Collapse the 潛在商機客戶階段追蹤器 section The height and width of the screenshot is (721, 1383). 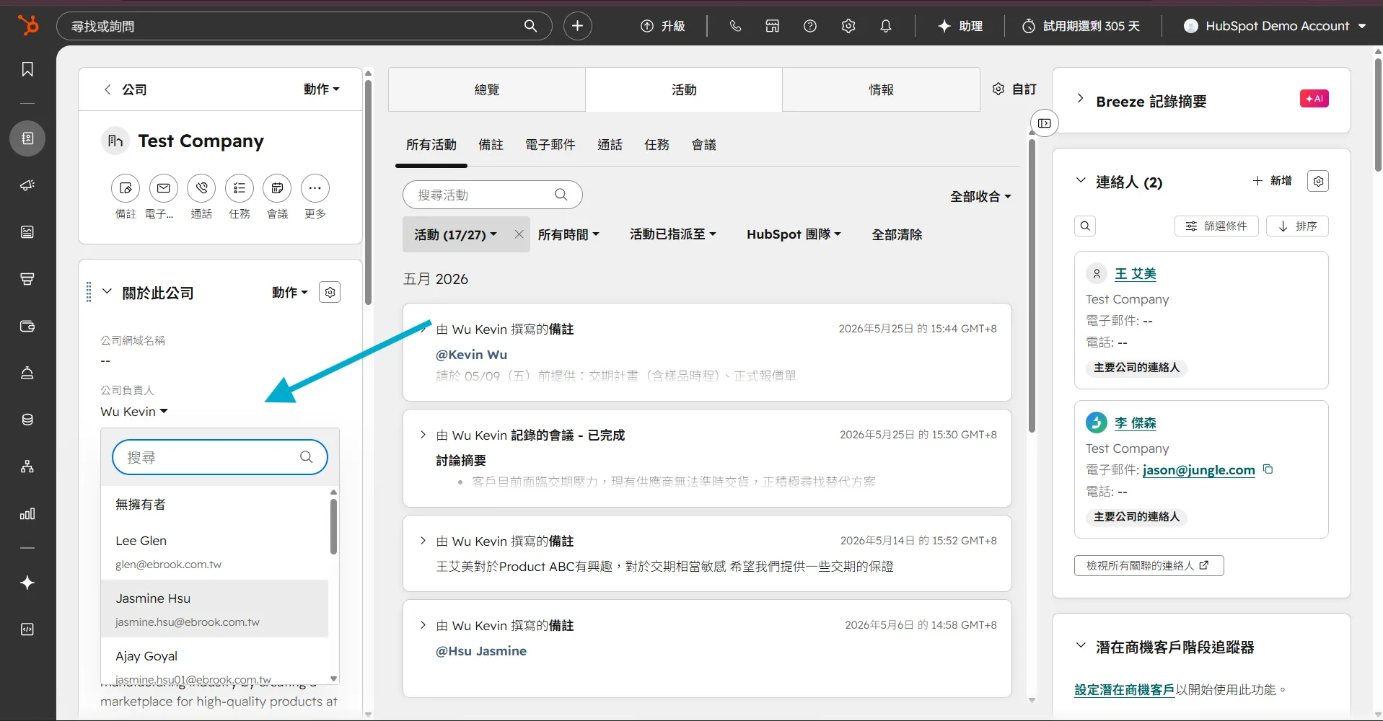[1081, 646]
